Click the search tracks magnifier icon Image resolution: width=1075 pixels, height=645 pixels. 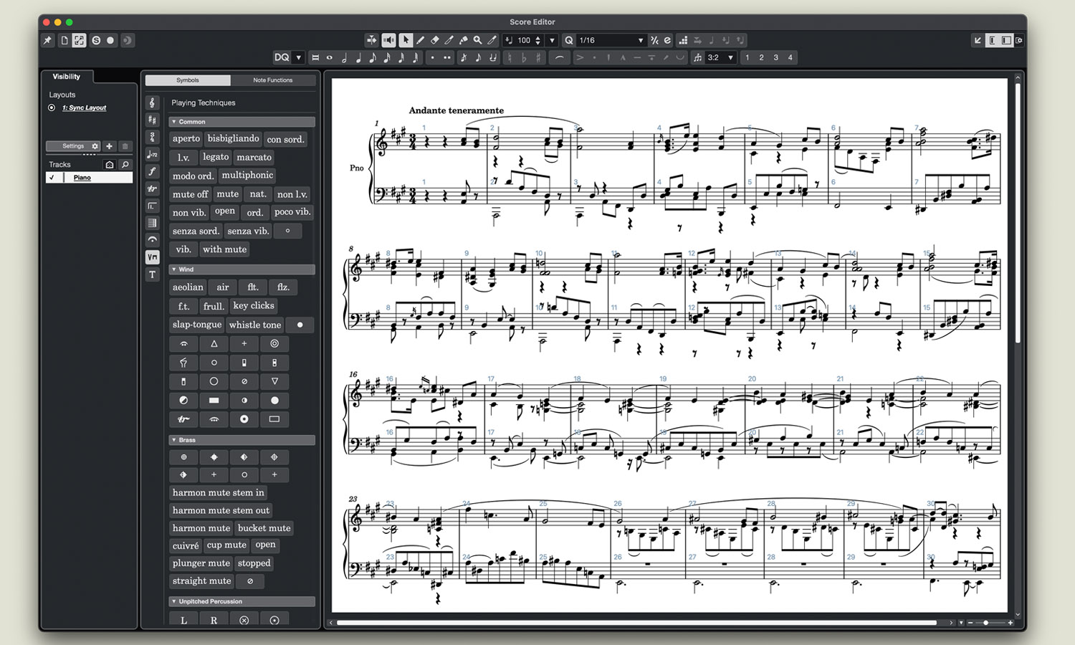pos(125,165)
